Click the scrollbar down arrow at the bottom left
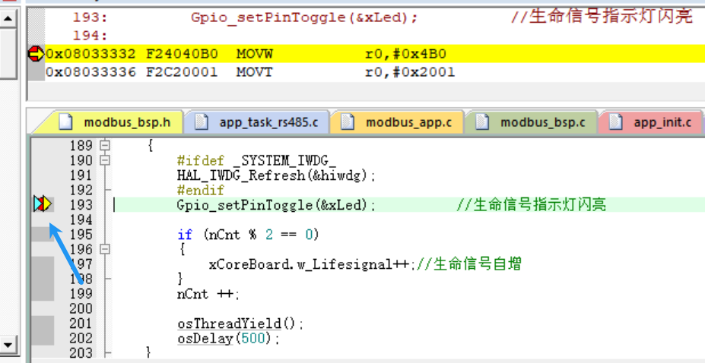The width and height of the screenshot is (705, 363). click(x=9, y=345)
